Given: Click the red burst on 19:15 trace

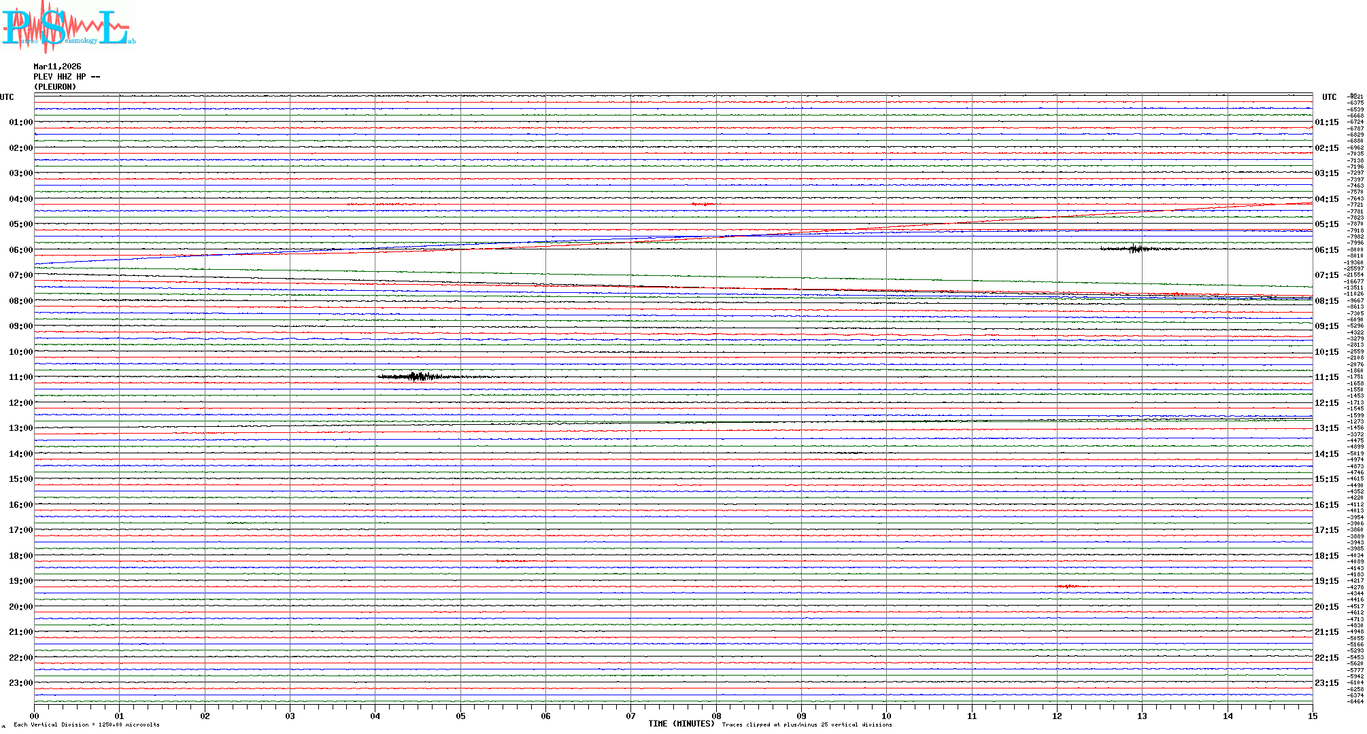Looking at the screenshot, I should [x=1068, y=586].
